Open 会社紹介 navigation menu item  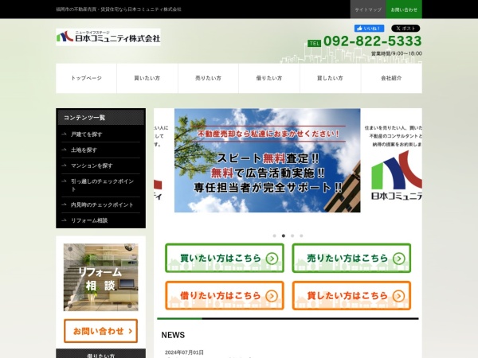point(391,78)
